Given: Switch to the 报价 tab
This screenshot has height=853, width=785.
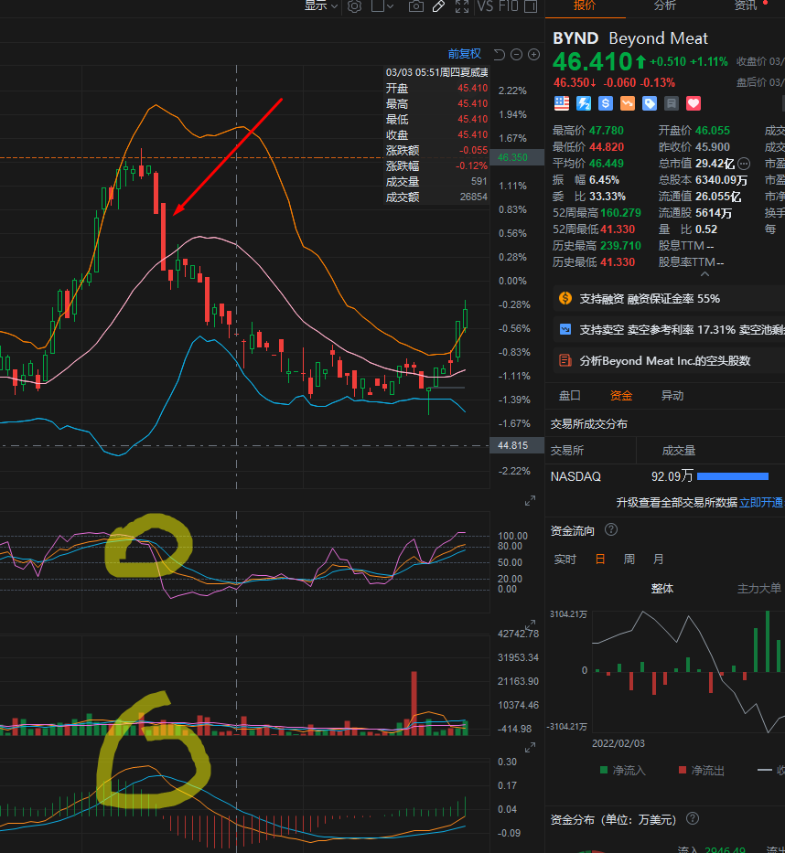Looking at the screenshot, I should coord(585,5).
